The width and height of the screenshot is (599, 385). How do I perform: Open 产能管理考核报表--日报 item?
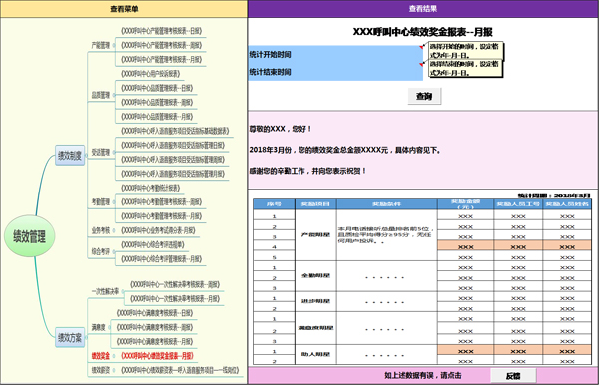[x=161, y=31]
